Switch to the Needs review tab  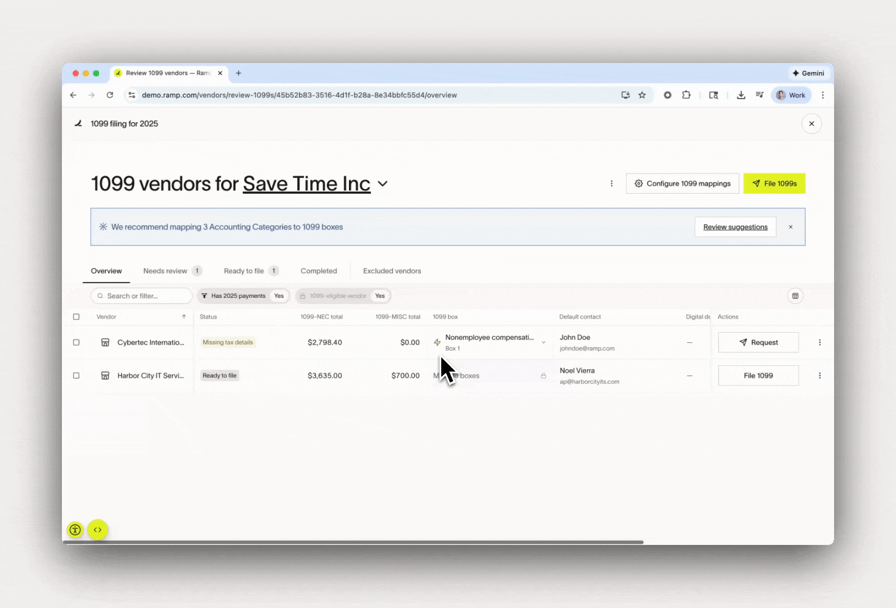[x=172, y=271]
